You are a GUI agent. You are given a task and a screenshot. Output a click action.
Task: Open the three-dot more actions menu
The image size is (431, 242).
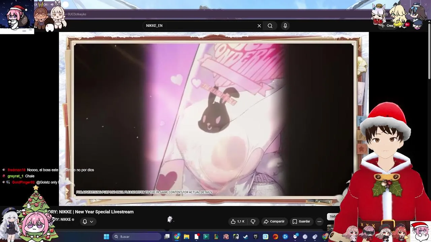tap(319, 221)
